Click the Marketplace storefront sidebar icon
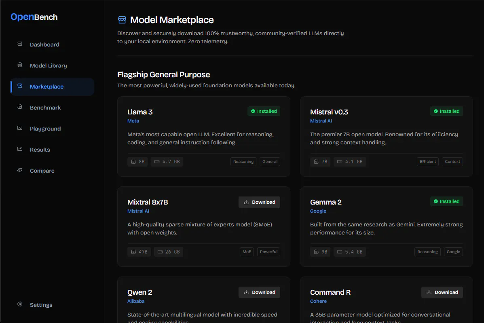Image resolution: width=484 pixels, height=323 pixels. coord(20,86)
